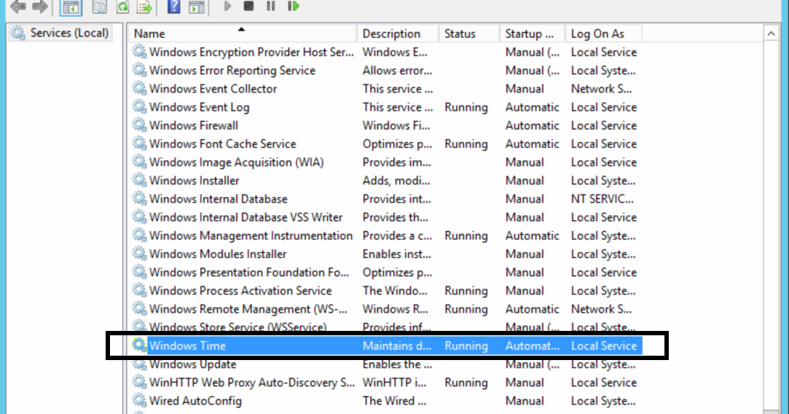Sort by the Status column header

(469, 34)
